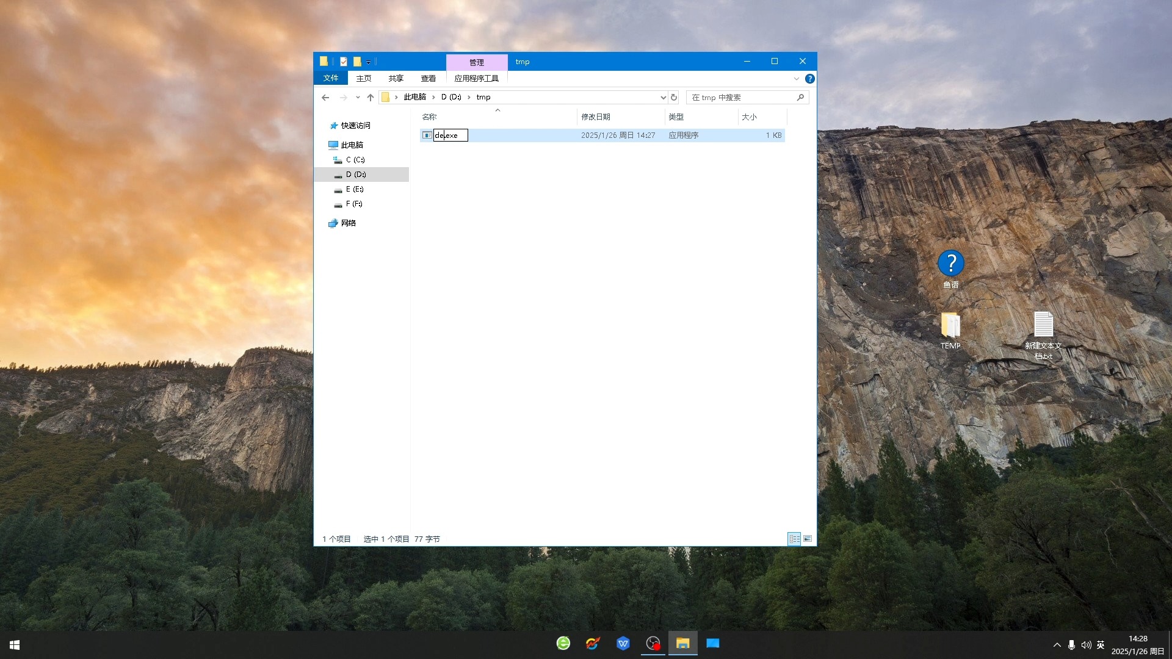Switch to the 查看 ribbon tab
The width and height of the screenshot is (1172, 659).
pyautogui.click(x=429, y=78)
